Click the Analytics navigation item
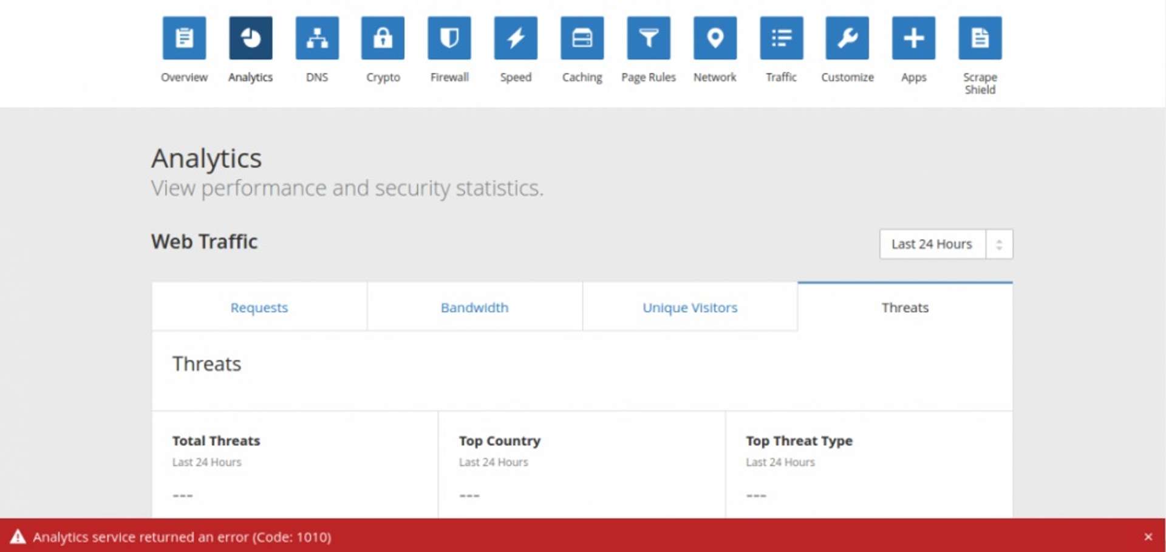 tap(250, 38)
